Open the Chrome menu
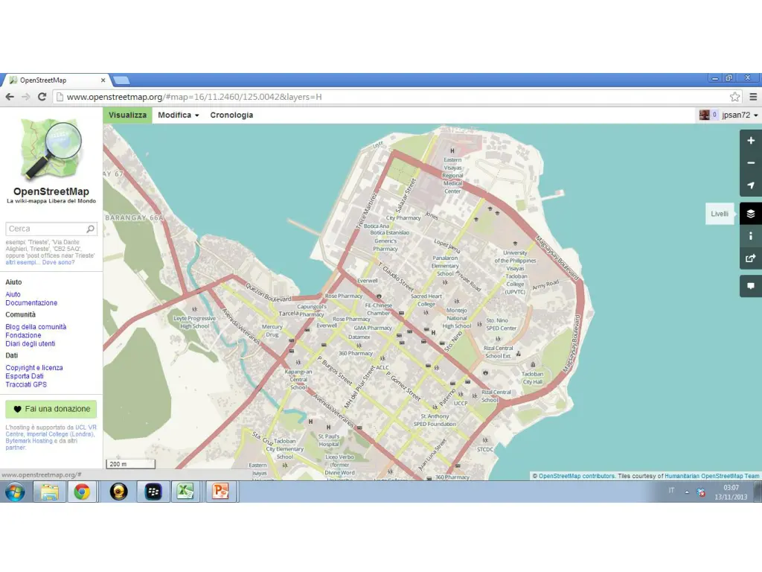Image resolution: width=762 pixels, height=572 pixels. [x=753, y=97]
